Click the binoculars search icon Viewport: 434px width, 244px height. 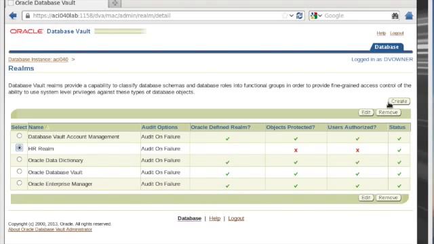pyautogui.click(x=395, y=16)
